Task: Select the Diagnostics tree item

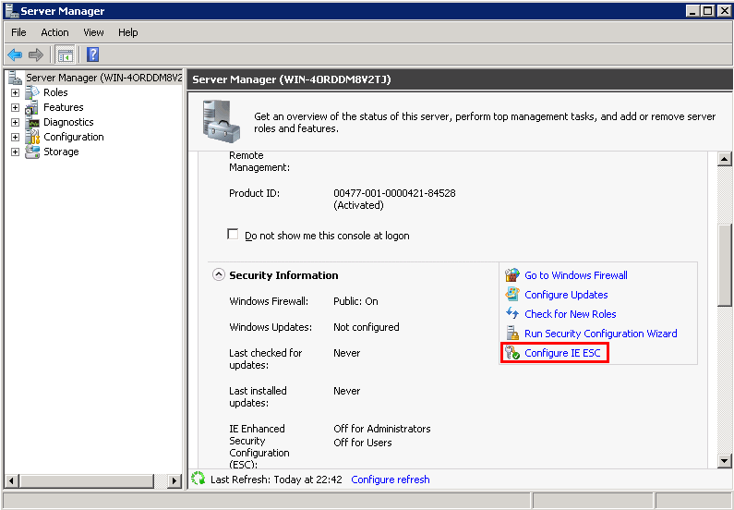Action: tap(68, 122)
